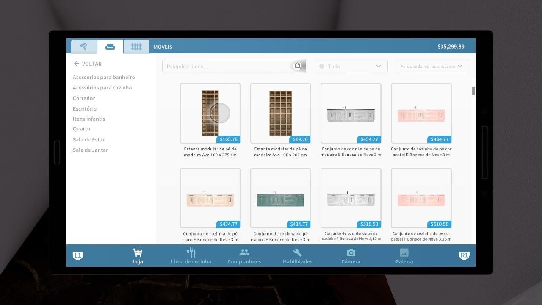
Task: Click the $103.78 price tag
Action: [x=229, y=139]
